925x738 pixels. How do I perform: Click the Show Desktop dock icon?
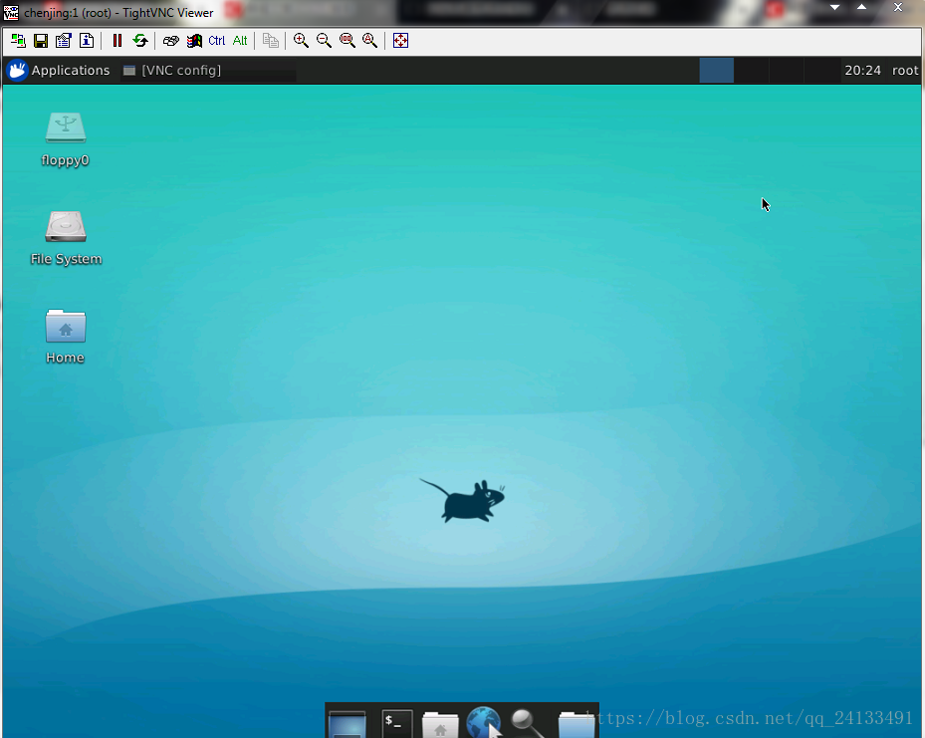tap(347, 723)
